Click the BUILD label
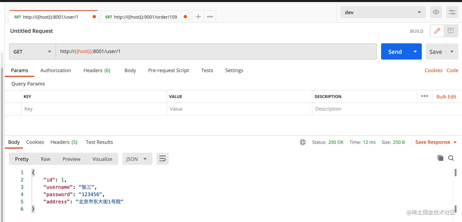Image resolution: width=462 pixels, height=222 pixels. tap(416, 31)
